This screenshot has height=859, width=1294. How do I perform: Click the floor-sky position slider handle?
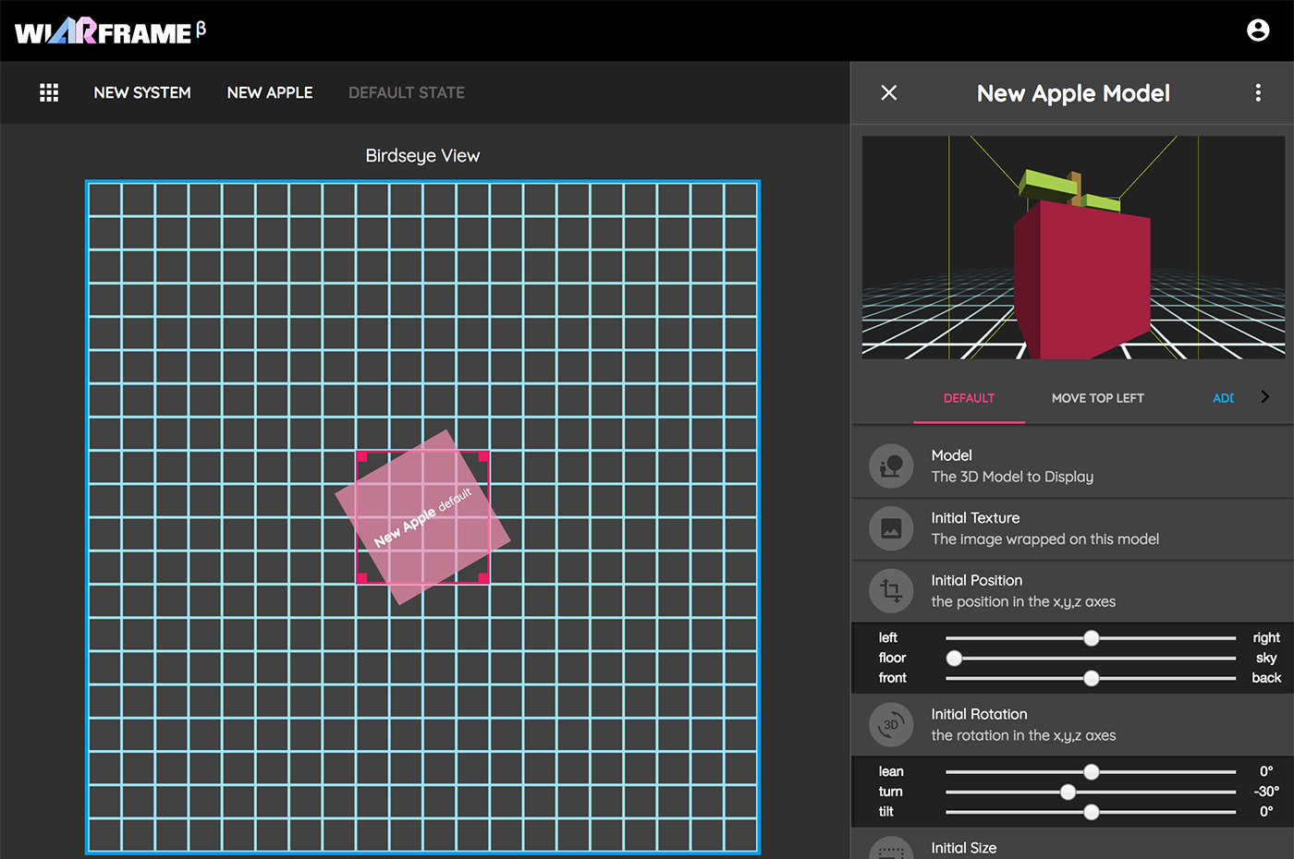tap(954, 658)
